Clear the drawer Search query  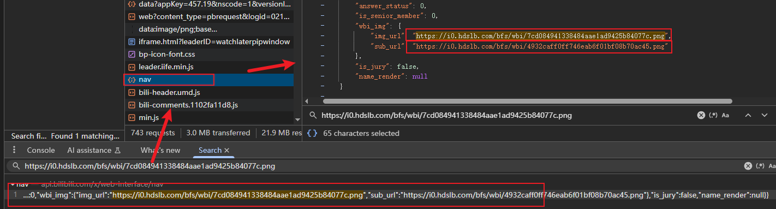click(748, 166)
